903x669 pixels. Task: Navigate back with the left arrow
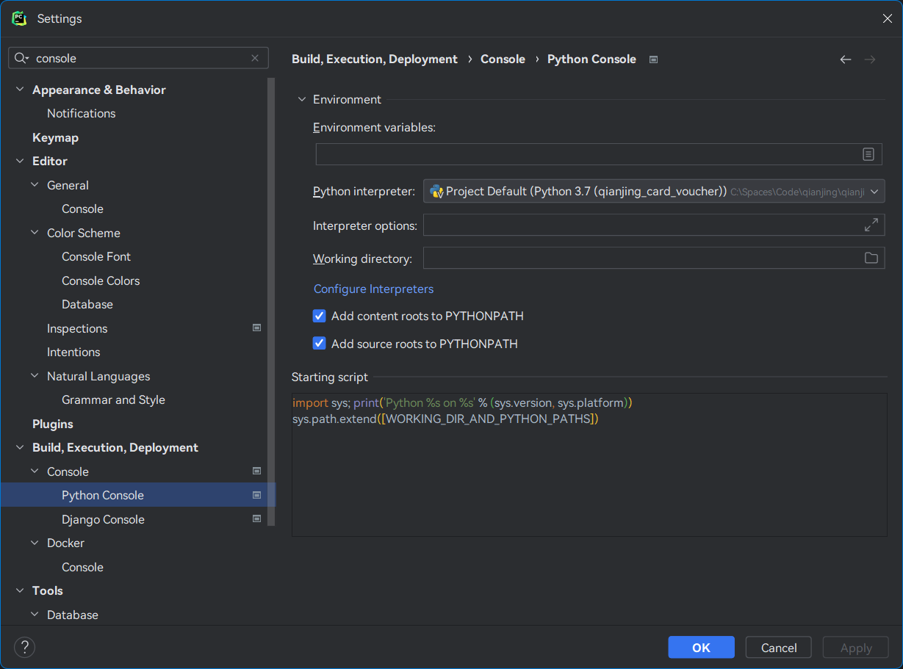click(x=846, y=59)
